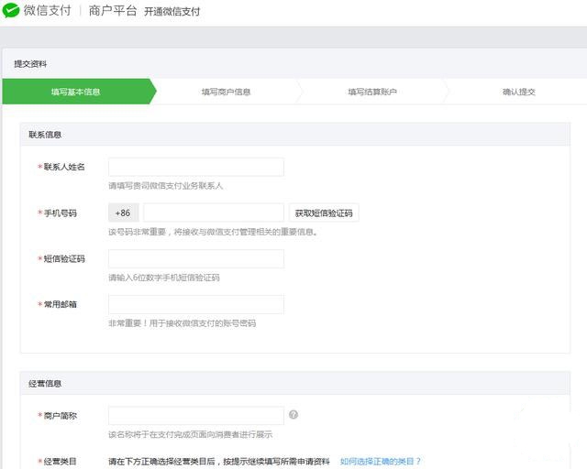Viewport: 587px width, 469px height.
Task: Focus the 联系人姓名 input field
Action: (x=195, y=167)
